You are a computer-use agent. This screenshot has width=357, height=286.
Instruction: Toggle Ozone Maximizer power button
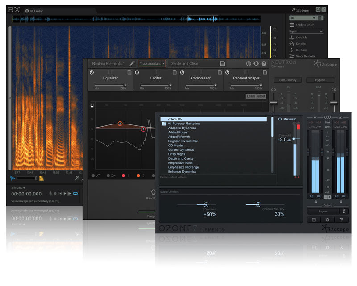click(x=280, y=119)
